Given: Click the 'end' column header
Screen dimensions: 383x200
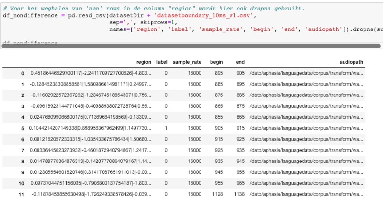Looking at the screenshot, I should (x=240, y=62).
